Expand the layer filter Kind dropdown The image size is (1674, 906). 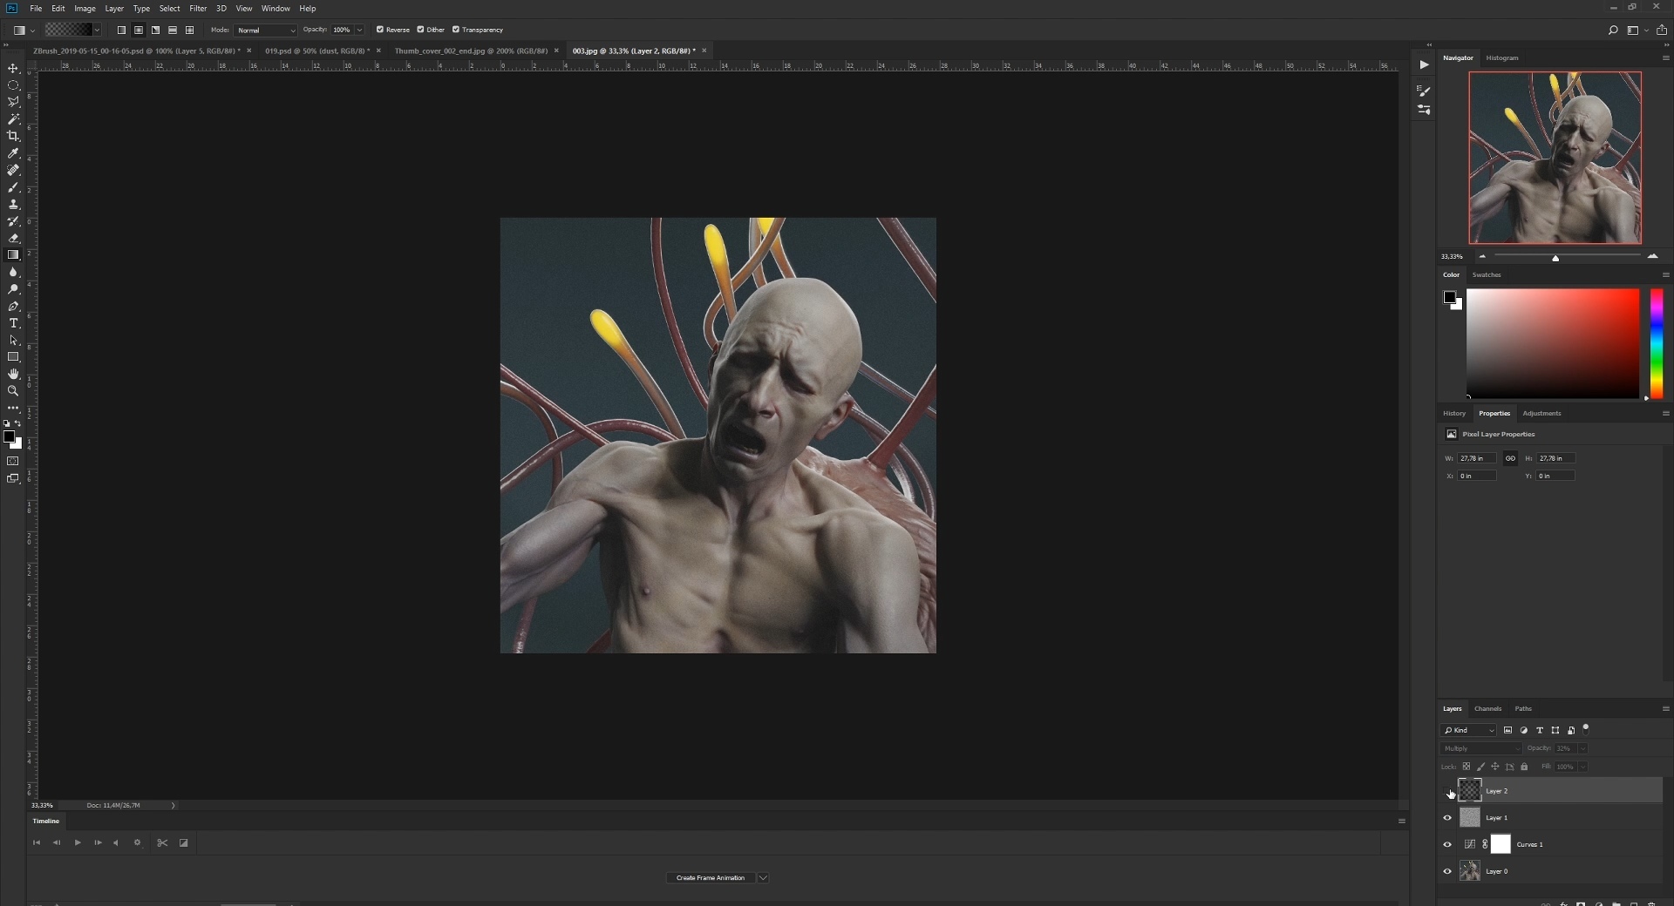[x=1468, y=730]
